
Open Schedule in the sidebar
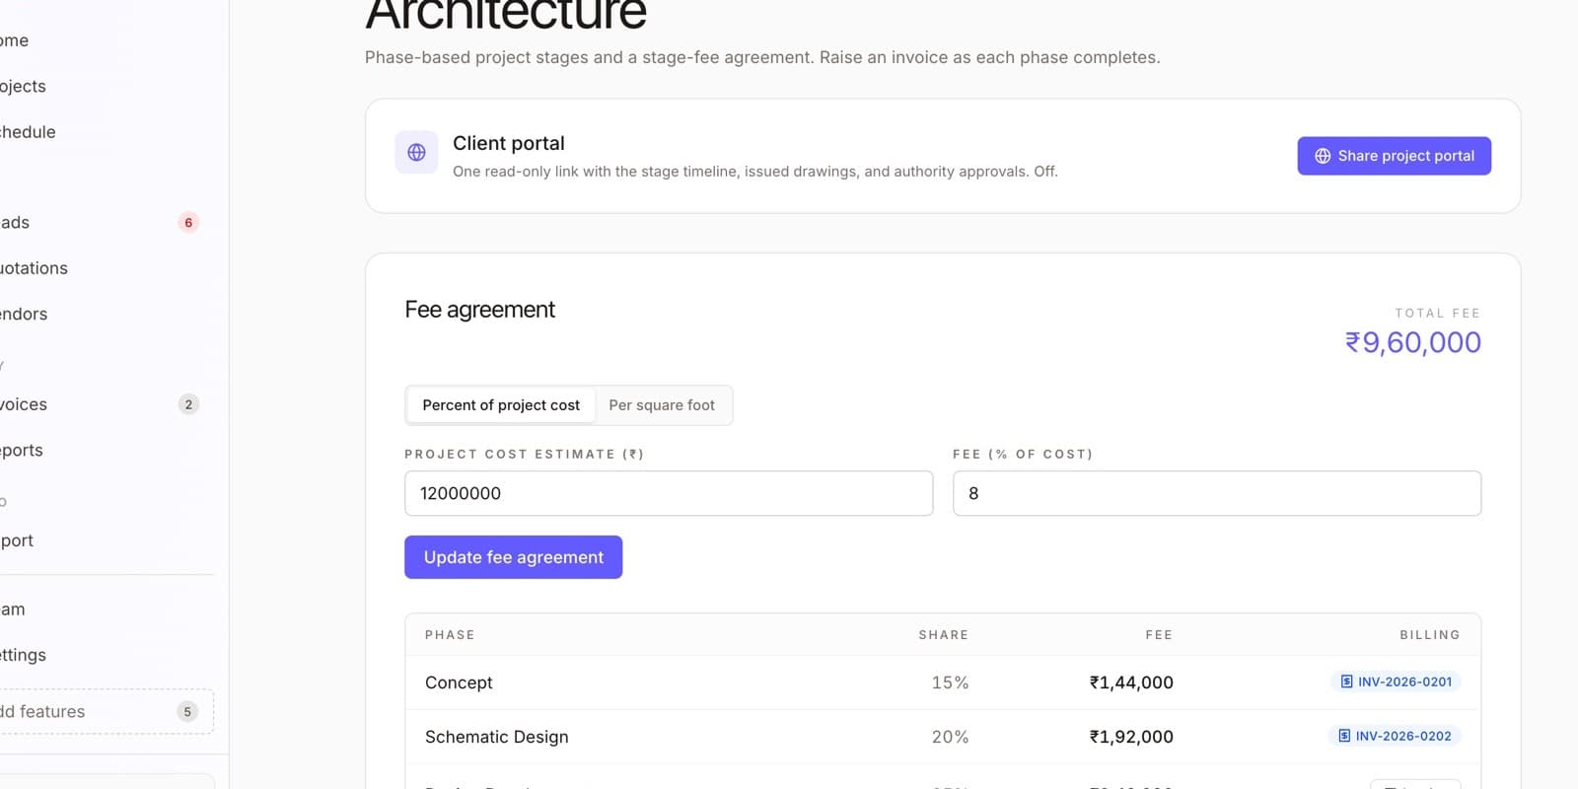tap(28, 132)
